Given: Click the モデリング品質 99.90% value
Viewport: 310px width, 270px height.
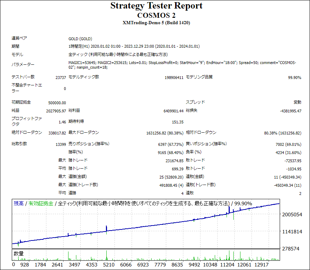Looking at the screenshot, I should coord(294,78).
